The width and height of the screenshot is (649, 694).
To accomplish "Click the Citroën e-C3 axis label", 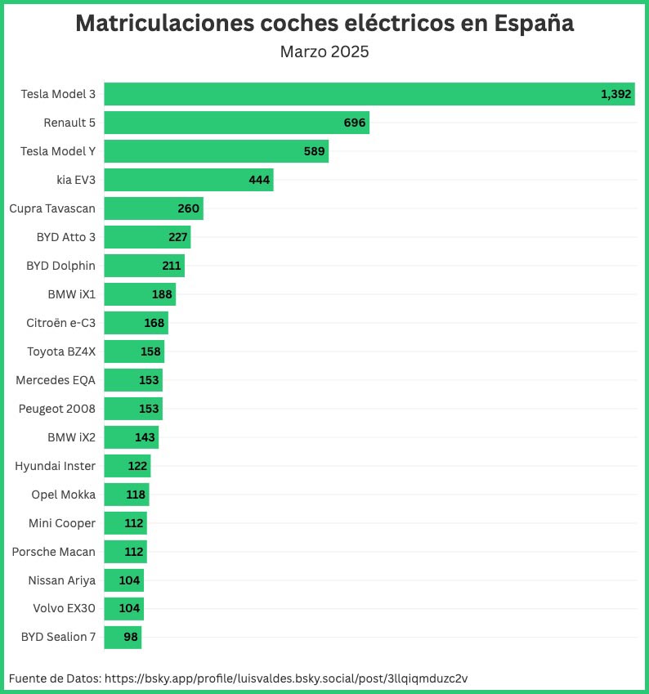I will coord(60,323).
